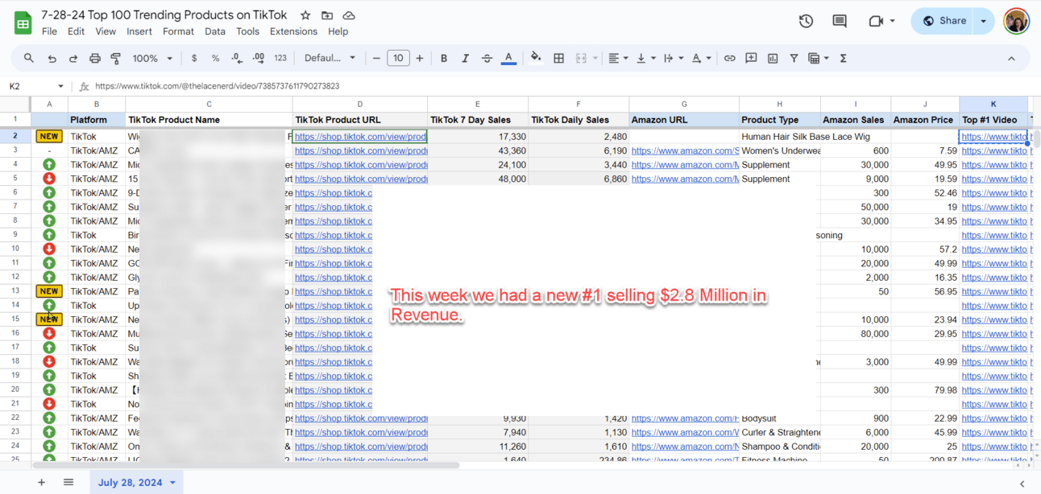Image resolution: width=1041 pixels, height=494 pixels.
Task: Click the print icon in toolbar
Action: tap(95, 58)
